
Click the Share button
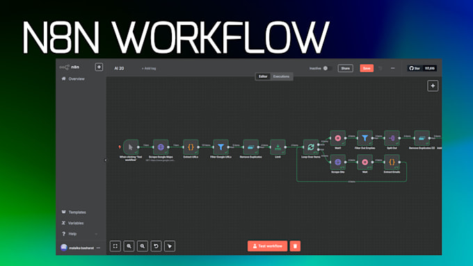[346, 68]
